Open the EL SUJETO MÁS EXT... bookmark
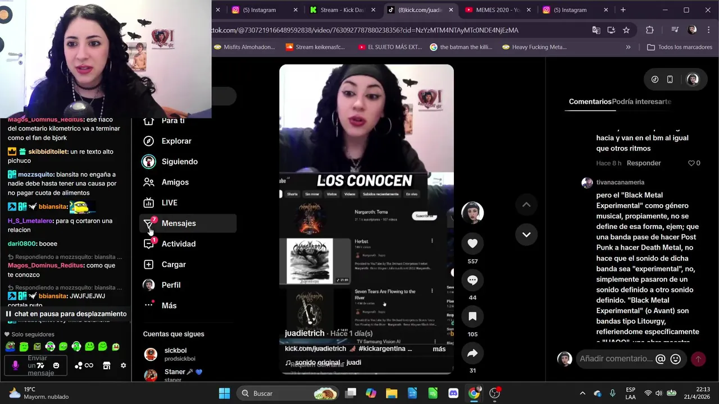719x404 pixels. point(390,47)
